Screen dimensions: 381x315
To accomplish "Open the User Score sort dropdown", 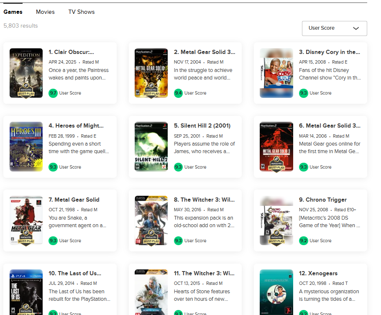I will tap(334, 28).
